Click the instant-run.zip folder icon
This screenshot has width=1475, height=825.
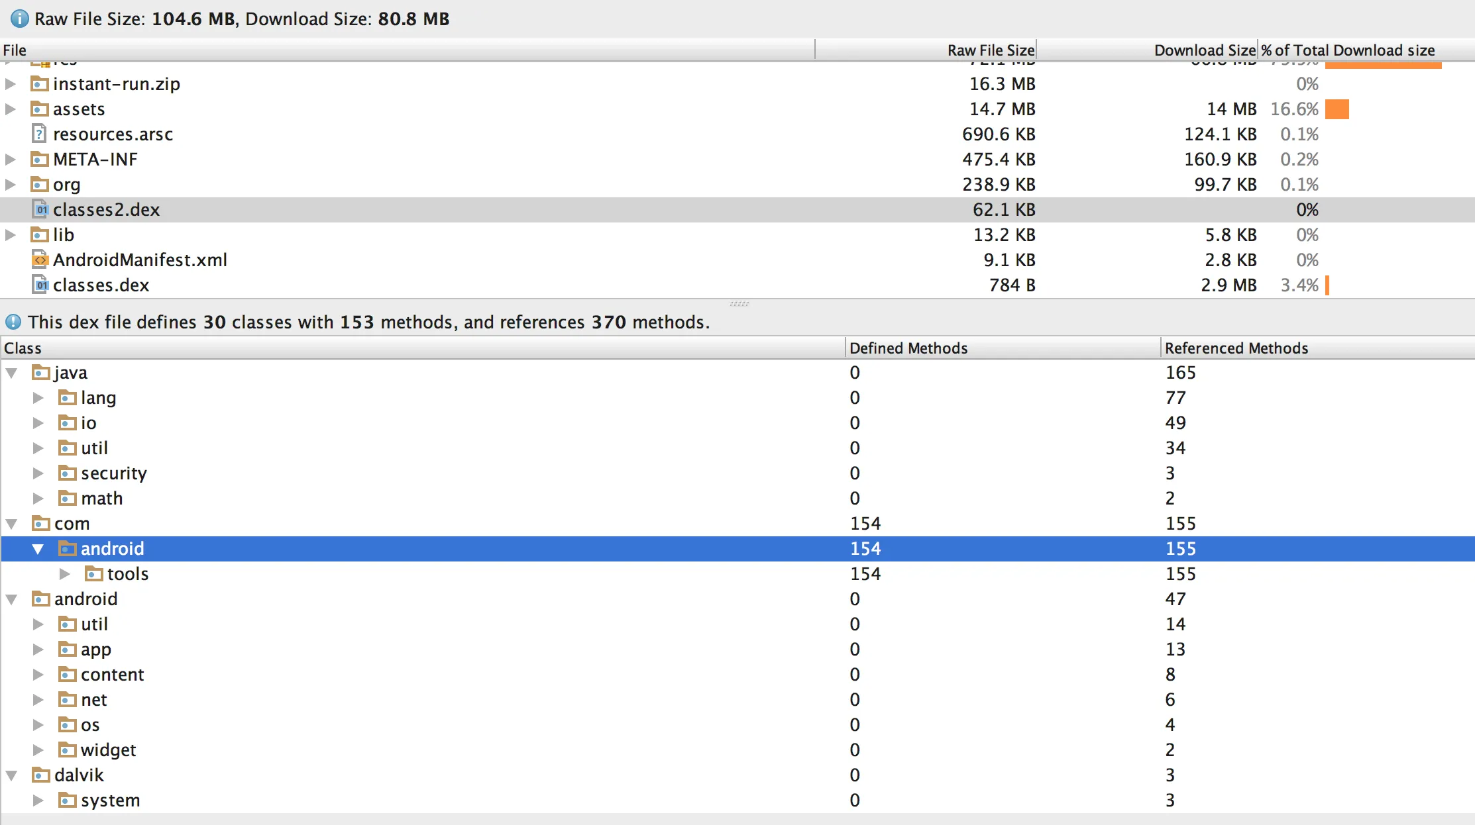click(x=40, y=84)
